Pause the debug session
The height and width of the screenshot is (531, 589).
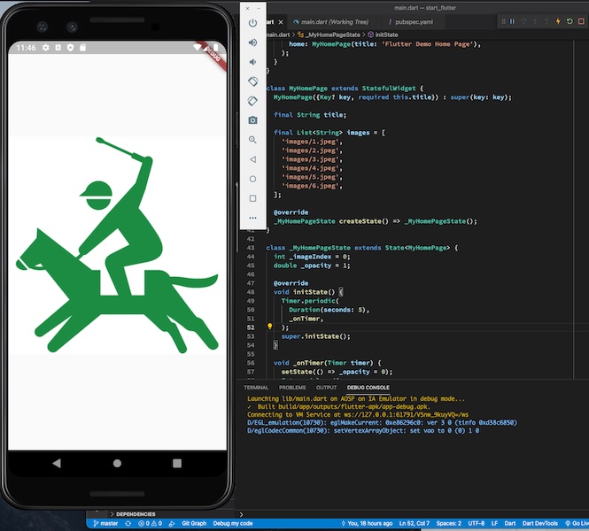coord(512,21)
